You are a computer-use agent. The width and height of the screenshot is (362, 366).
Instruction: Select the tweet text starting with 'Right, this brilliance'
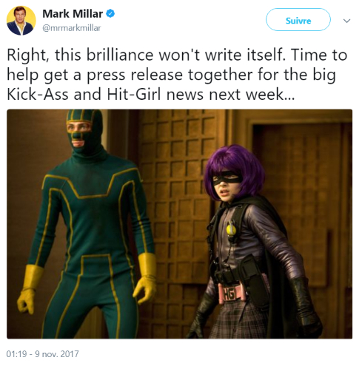(x=177, y=75)
